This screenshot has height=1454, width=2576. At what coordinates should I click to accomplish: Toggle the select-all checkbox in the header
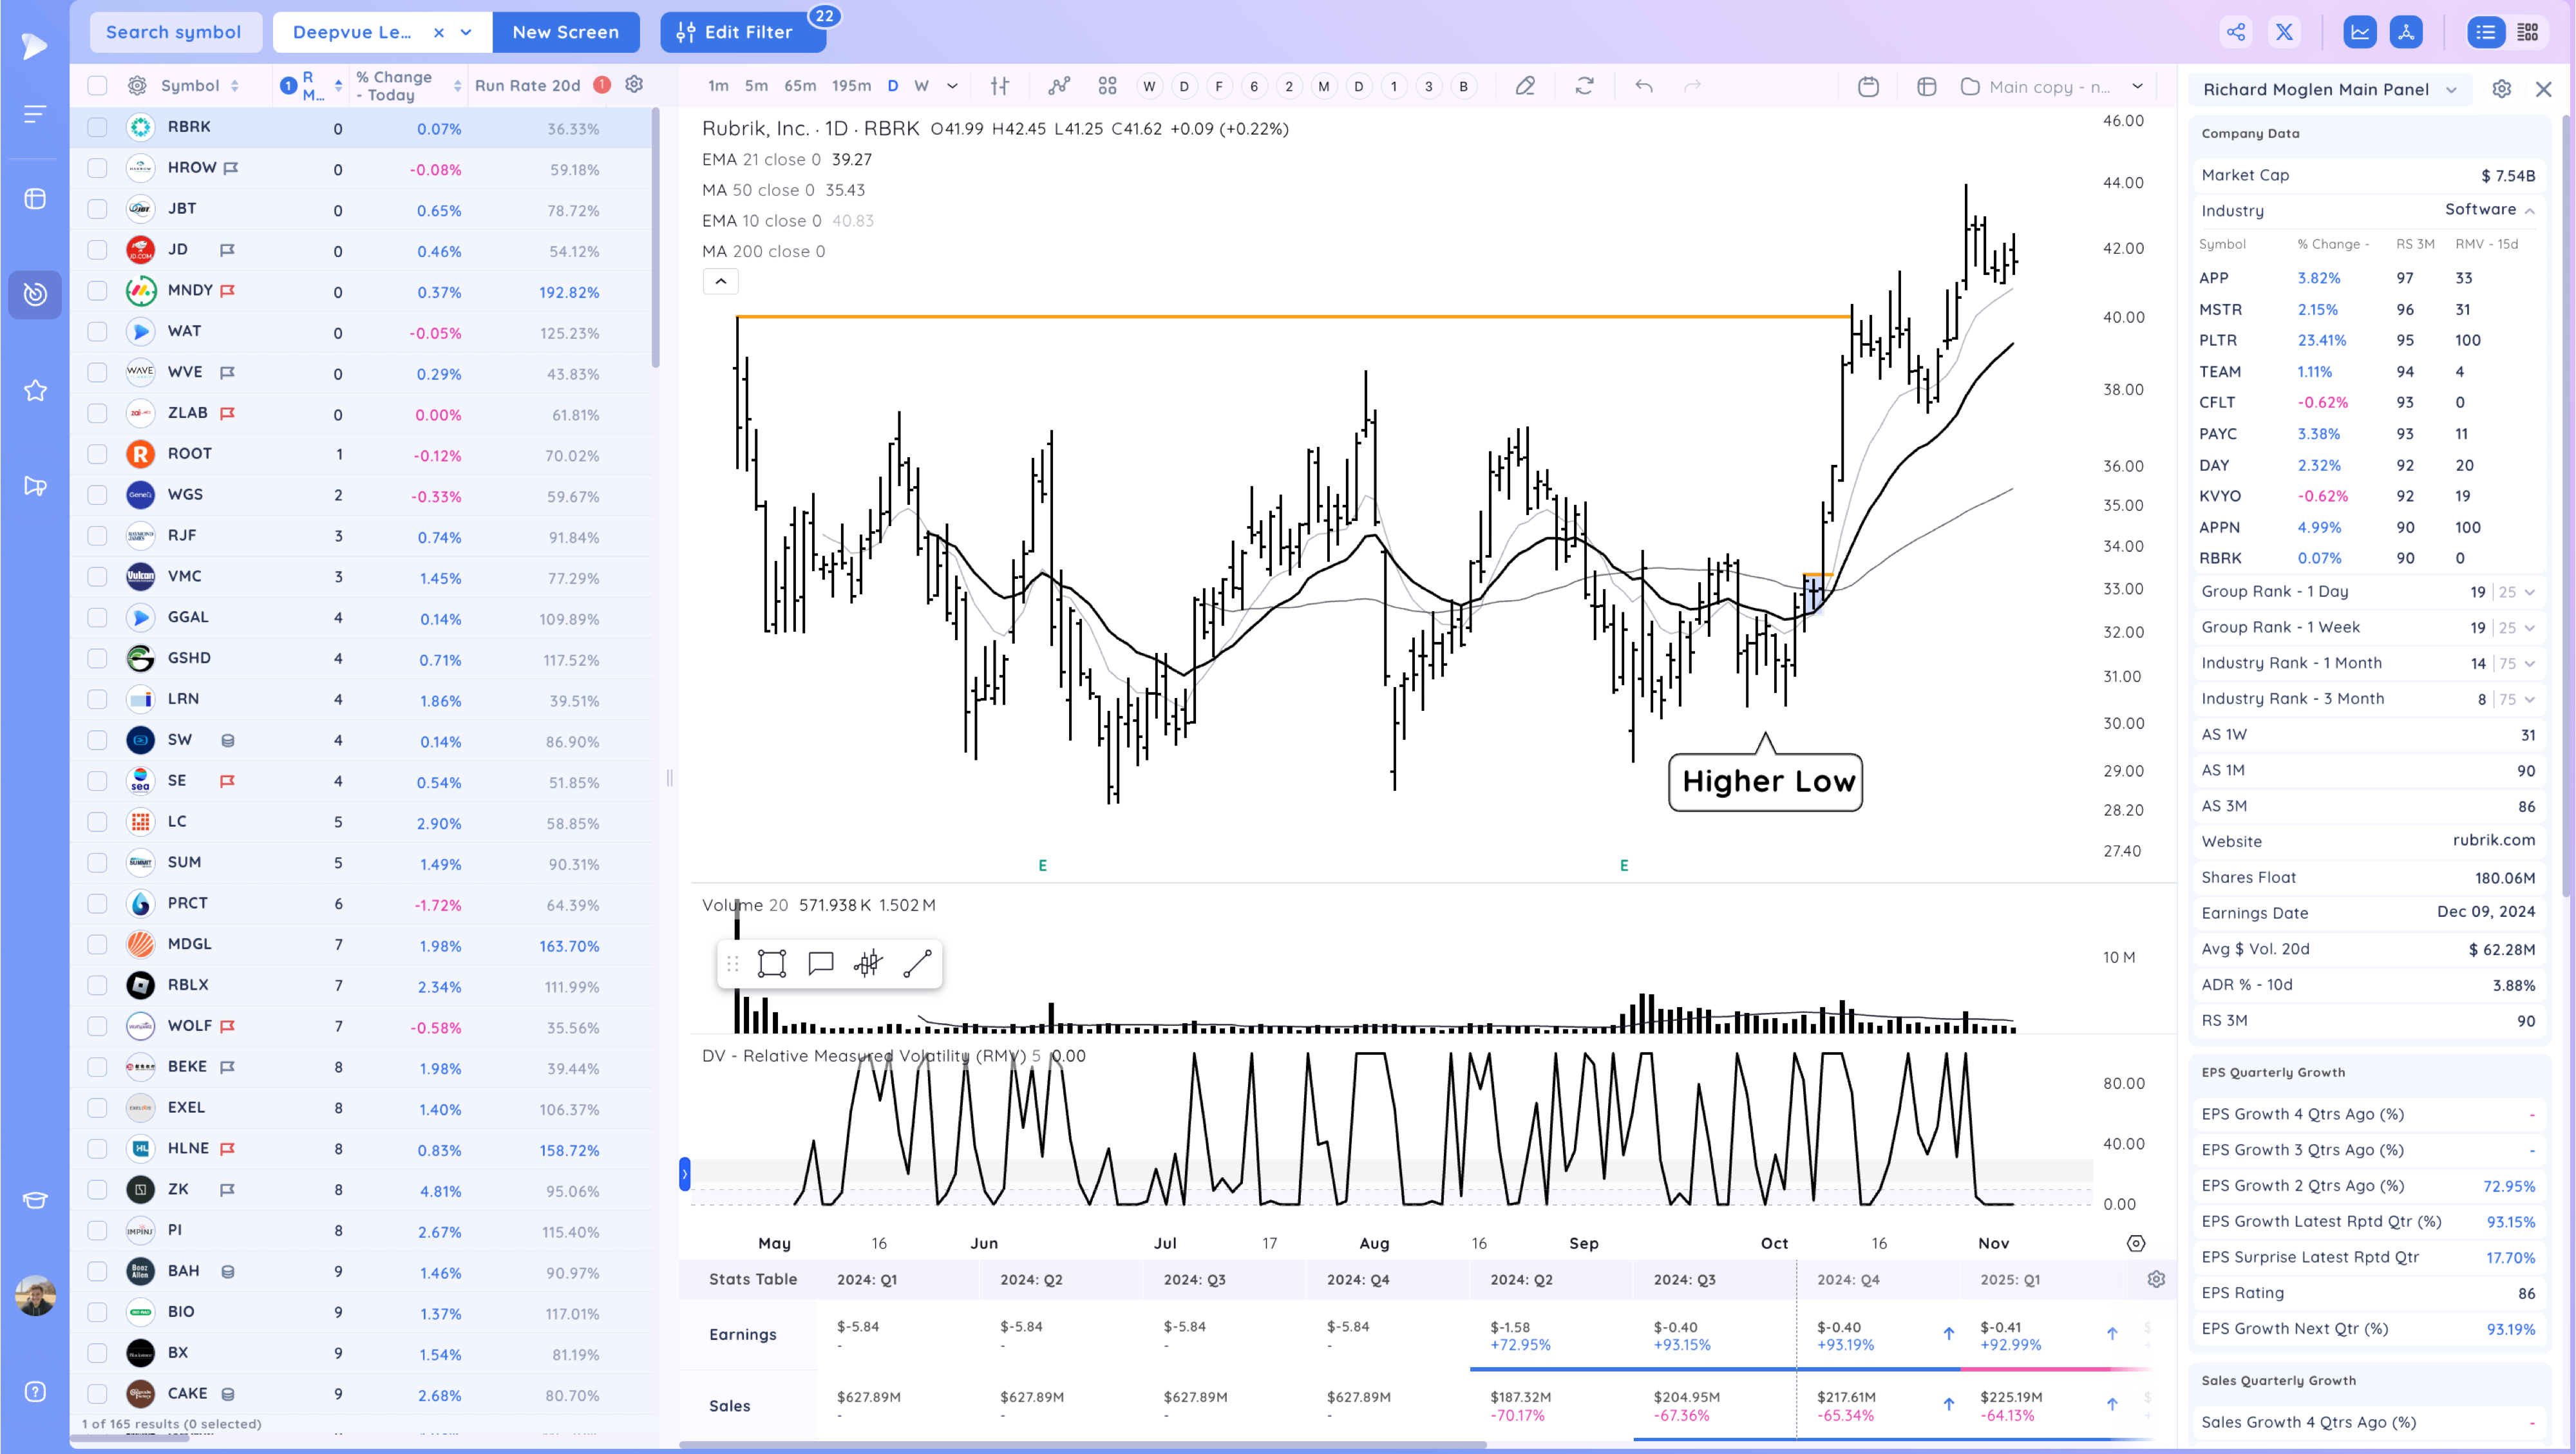(97, 86)
